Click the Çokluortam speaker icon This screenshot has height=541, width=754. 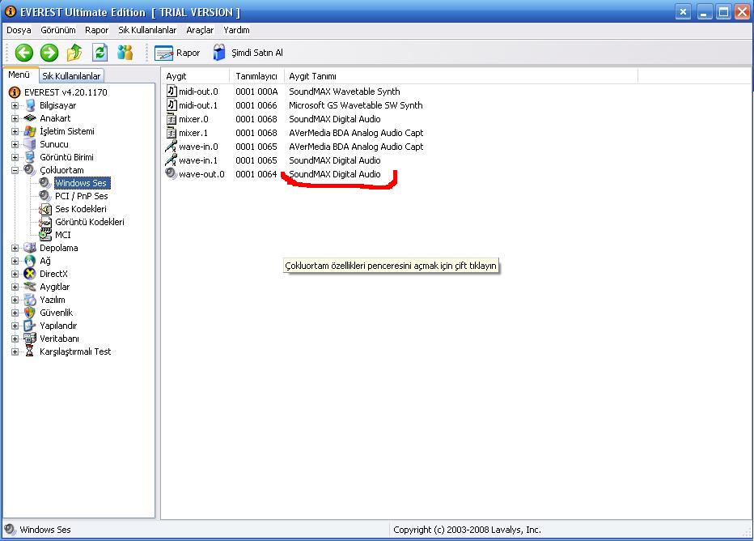click(30, 170)
